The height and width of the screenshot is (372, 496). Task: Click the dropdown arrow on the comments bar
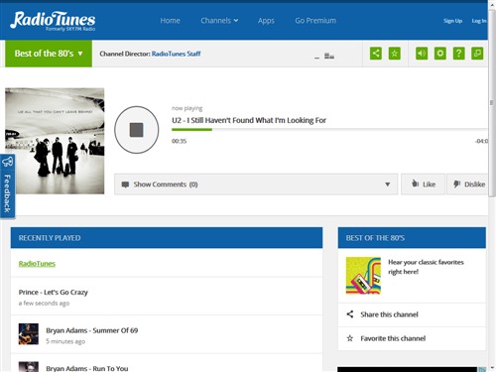(x=388, y=185)
